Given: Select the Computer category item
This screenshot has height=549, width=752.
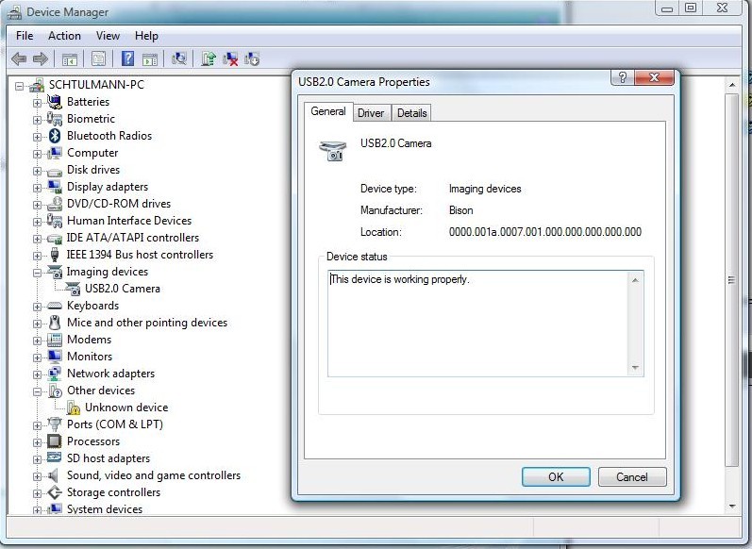Looking at the screenshot, I should 92,153.
